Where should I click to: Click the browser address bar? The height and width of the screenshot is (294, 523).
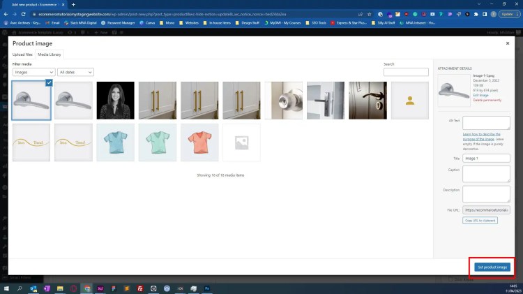coord(197,14)
